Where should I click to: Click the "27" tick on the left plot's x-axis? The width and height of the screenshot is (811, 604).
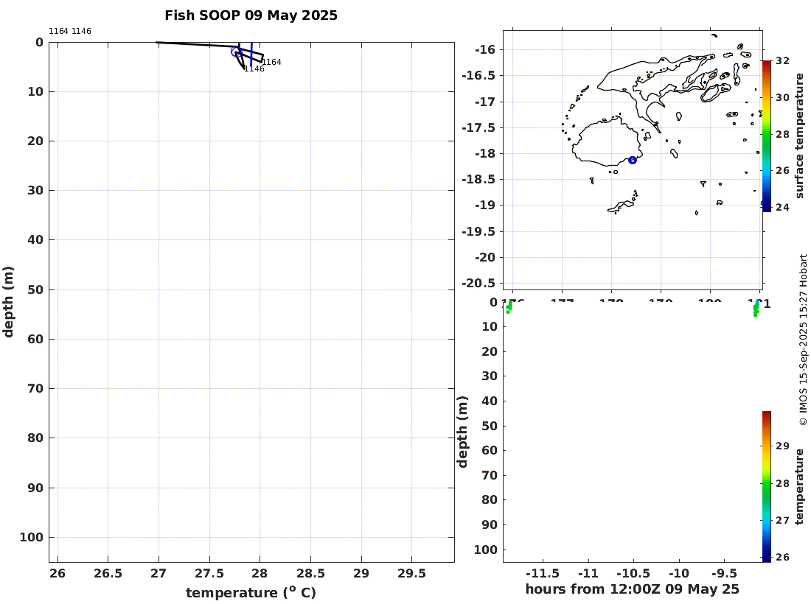tap(159, 574)
